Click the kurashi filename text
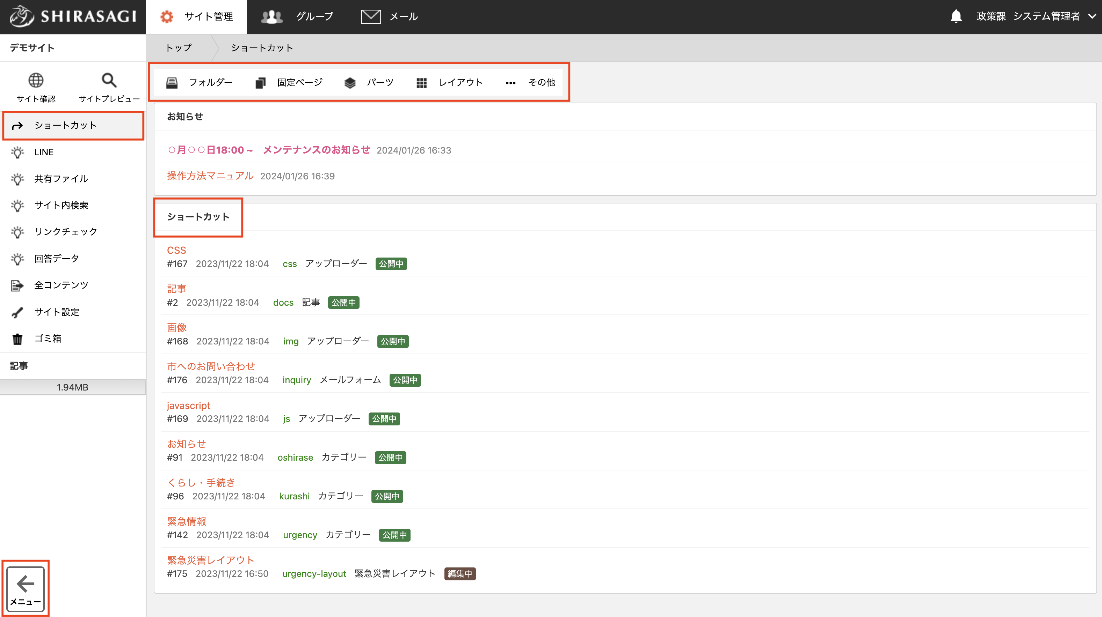Screen dimensions: 1102x617 pos(294,496)
